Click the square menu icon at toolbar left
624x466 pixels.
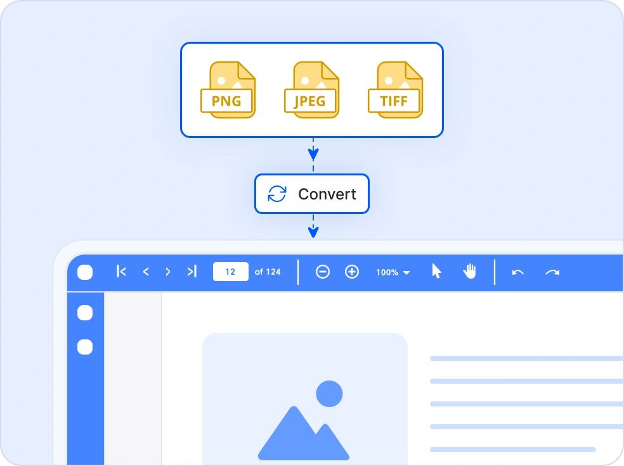[x=84, y=272]
